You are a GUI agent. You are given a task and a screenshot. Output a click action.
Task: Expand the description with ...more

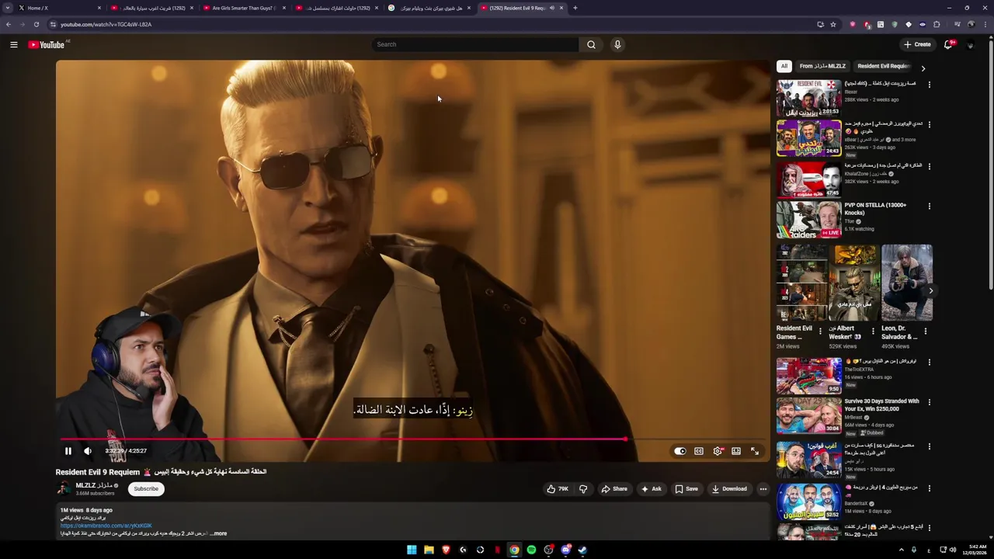(219, 533)
